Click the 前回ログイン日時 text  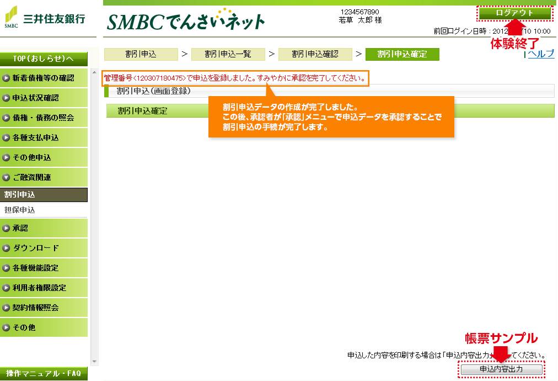click(x=492, y=31)
